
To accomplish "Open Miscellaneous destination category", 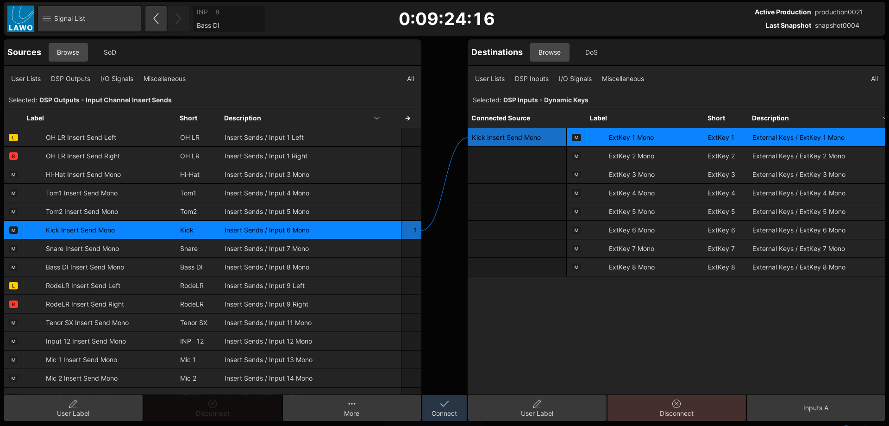I will (x=622, y=79).
